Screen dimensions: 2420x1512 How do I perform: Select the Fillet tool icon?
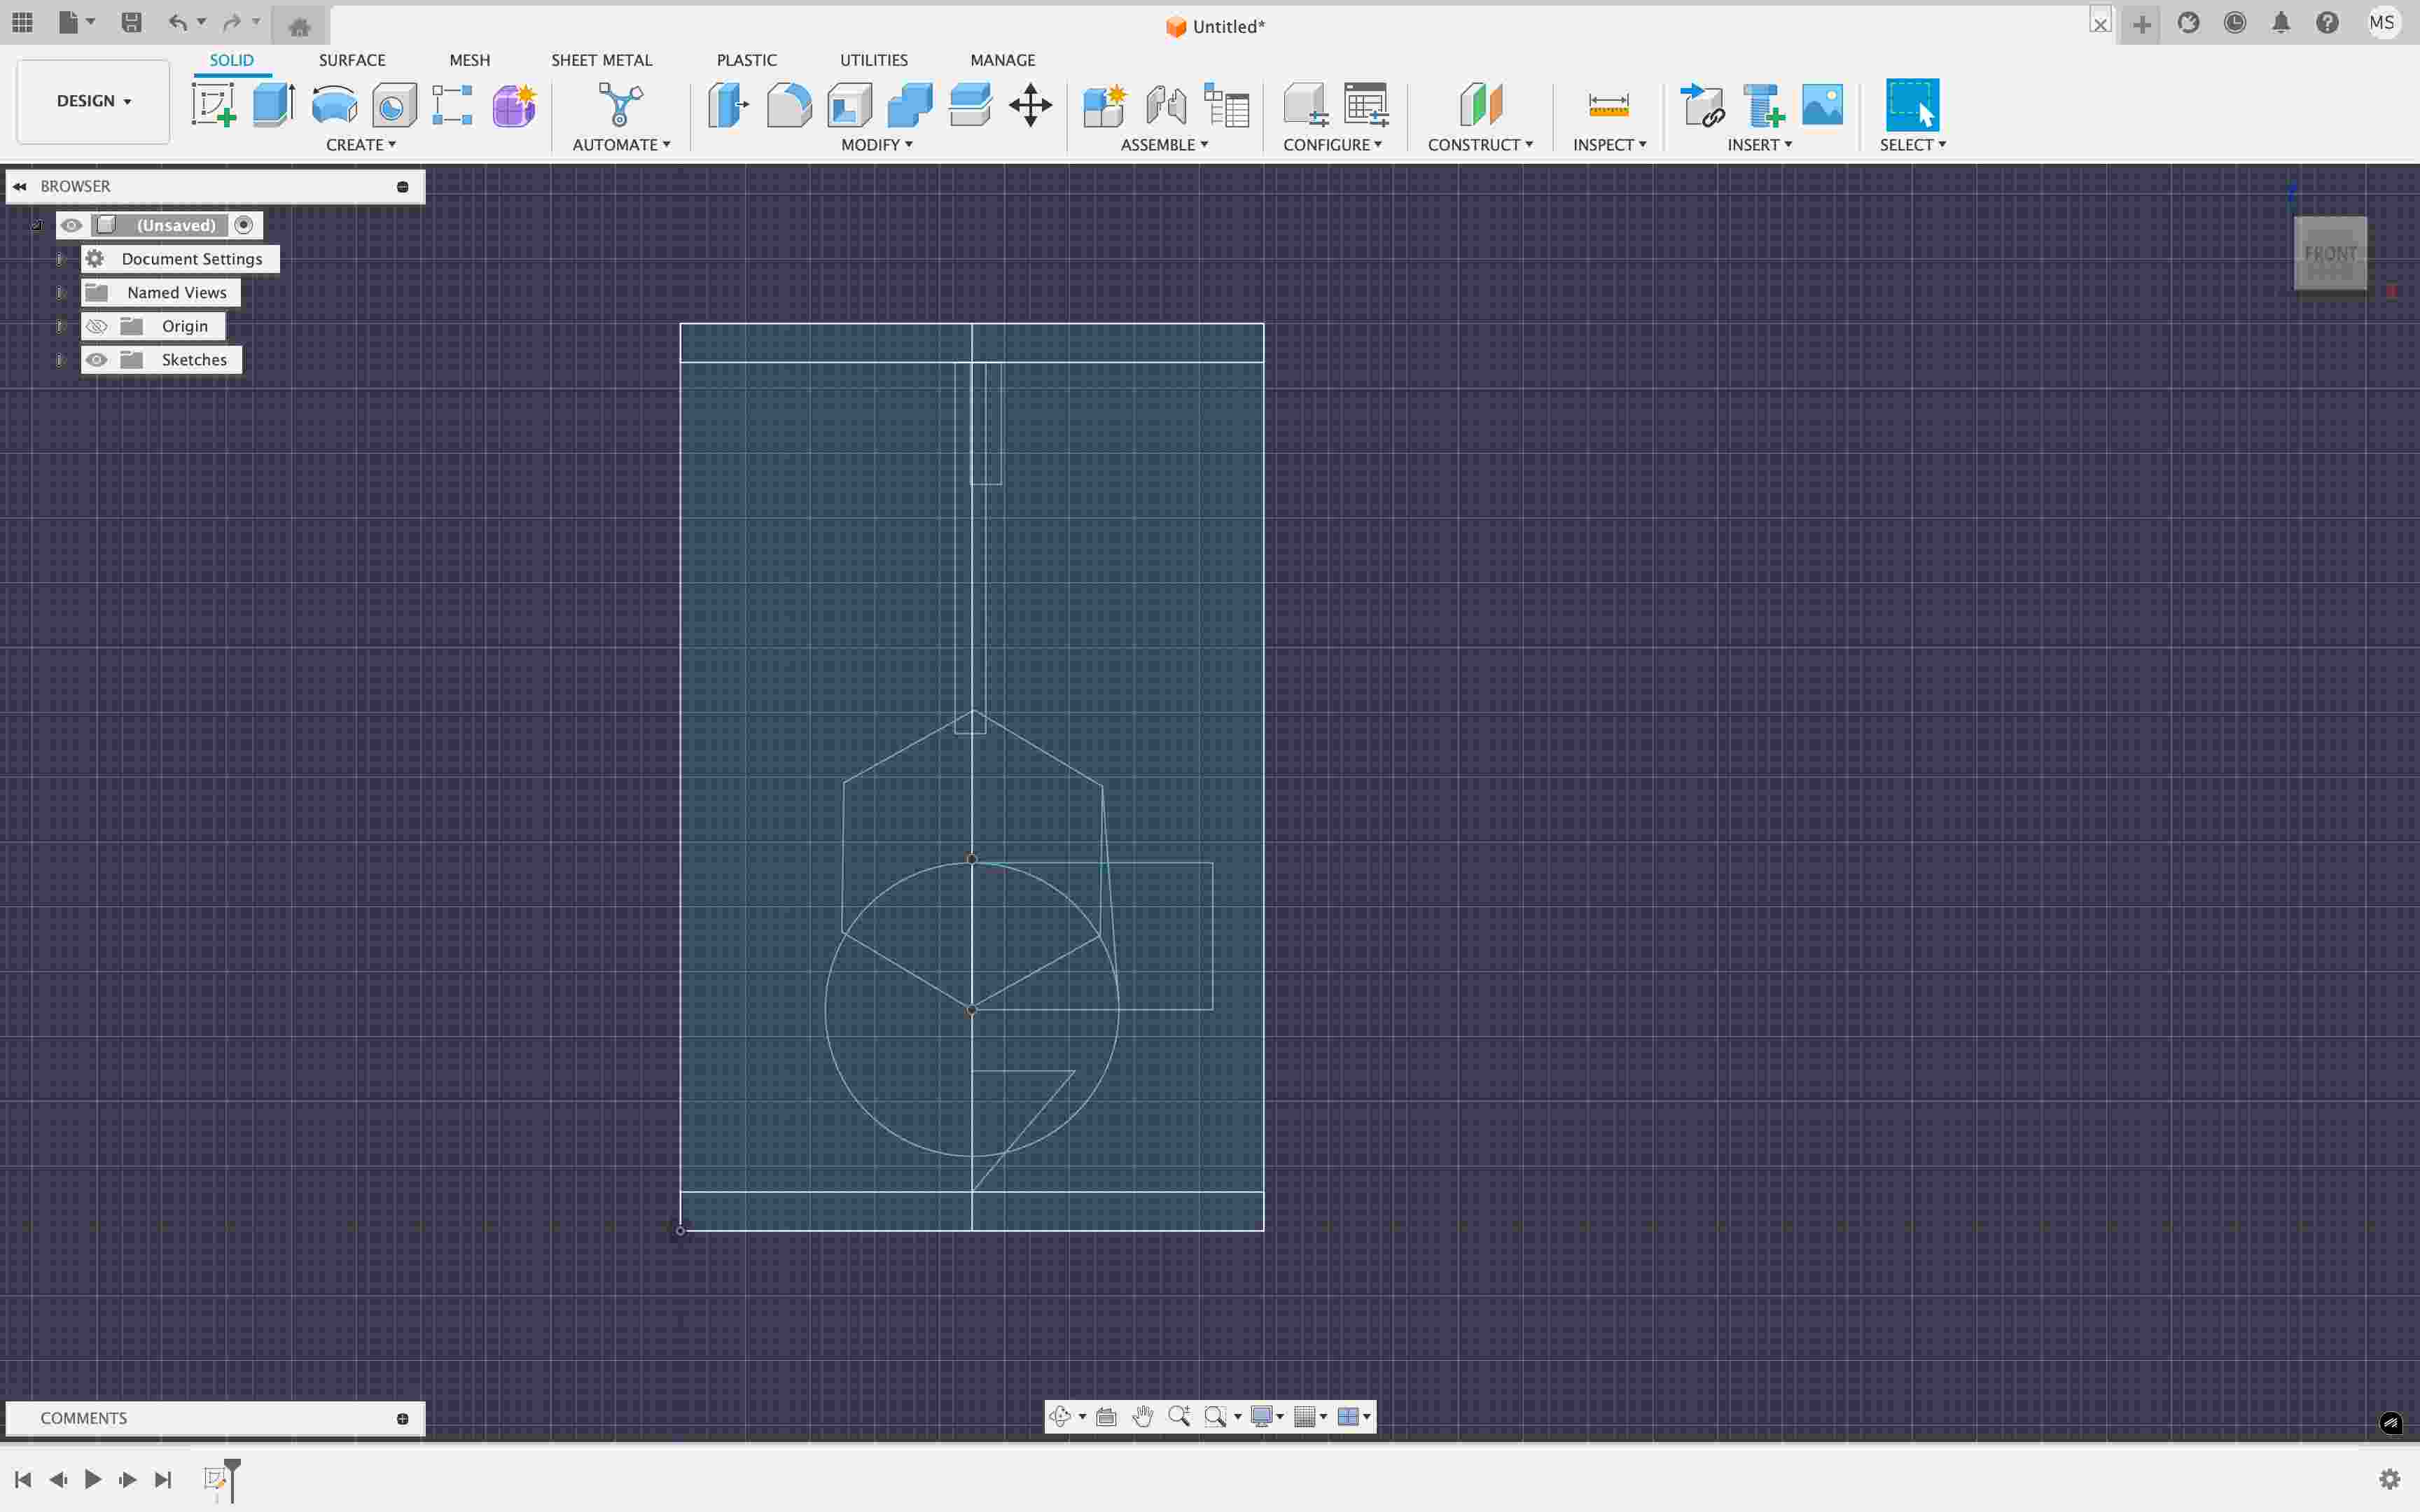(789, 104)
